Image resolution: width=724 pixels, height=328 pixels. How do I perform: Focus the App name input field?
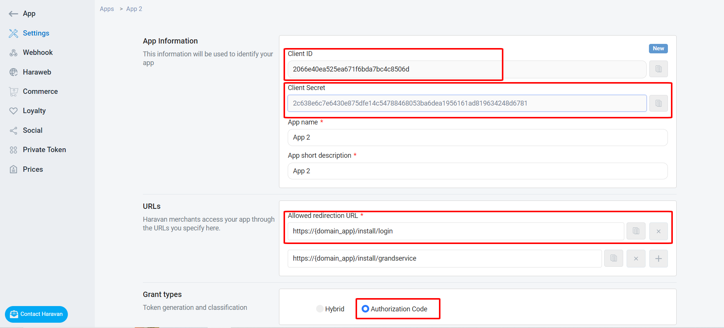pos(477,138)
